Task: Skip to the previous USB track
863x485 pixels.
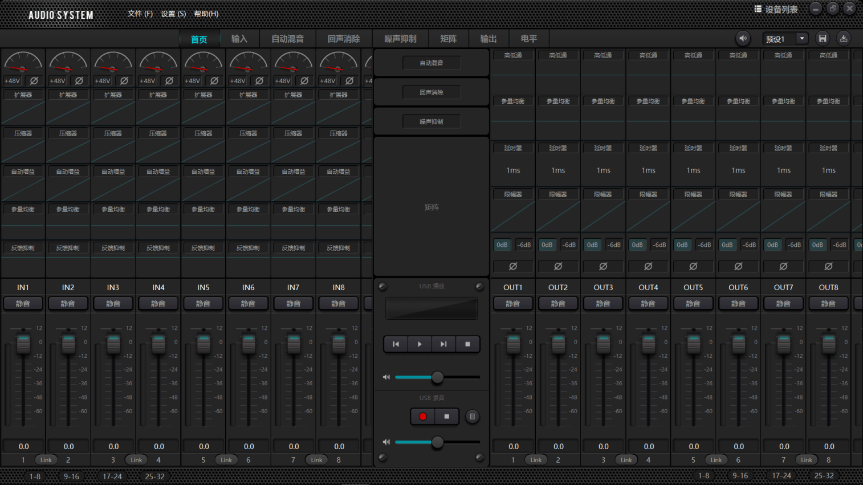Action: pos(396,344)
